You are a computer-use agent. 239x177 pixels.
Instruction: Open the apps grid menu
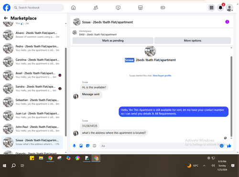click(211, 8)
